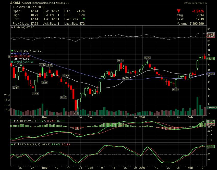Click the AKAM (Daily) 17.19 legend label
This screenshot has width=217, height=170.
tap(28, 51)
